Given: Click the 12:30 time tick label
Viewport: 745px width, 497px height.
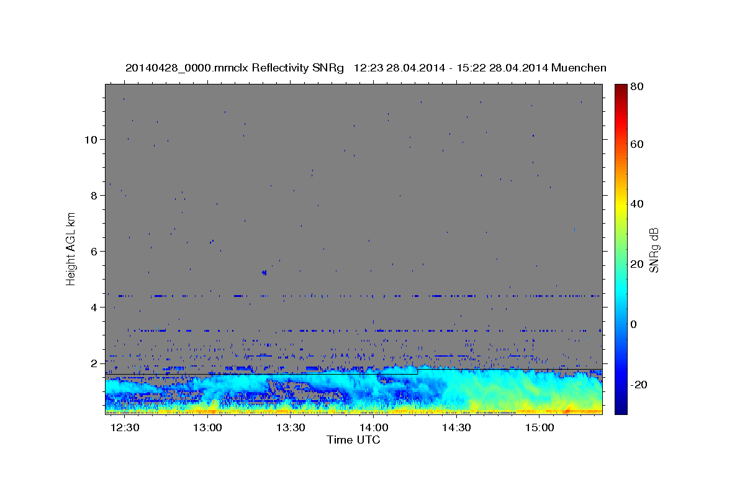Looking at the screenshot, I should (x=125, y=428).
